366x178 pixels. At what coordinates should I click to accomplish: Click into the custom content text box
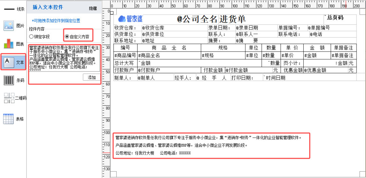64,58
